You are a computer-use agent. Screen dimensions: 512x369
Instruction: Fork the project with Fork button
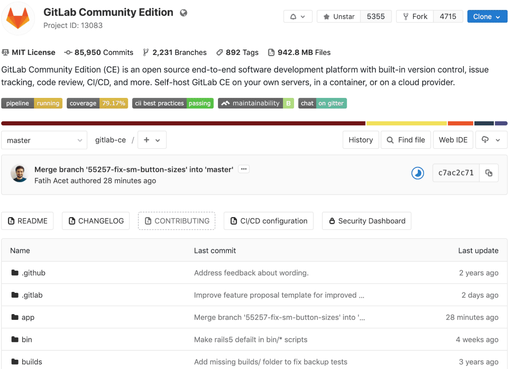click(415, 16)
